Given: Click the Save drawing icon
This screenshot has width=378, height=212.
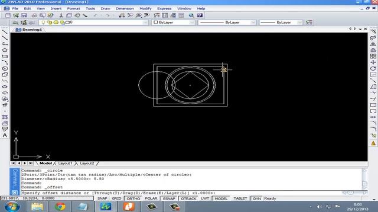Looking at the screenshot, I should coord(24,15).
